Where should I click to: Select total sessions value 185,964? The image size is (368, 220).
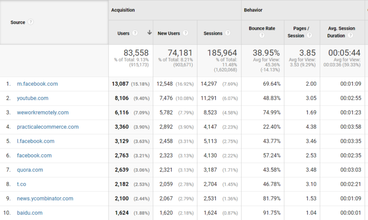point(222,53)
